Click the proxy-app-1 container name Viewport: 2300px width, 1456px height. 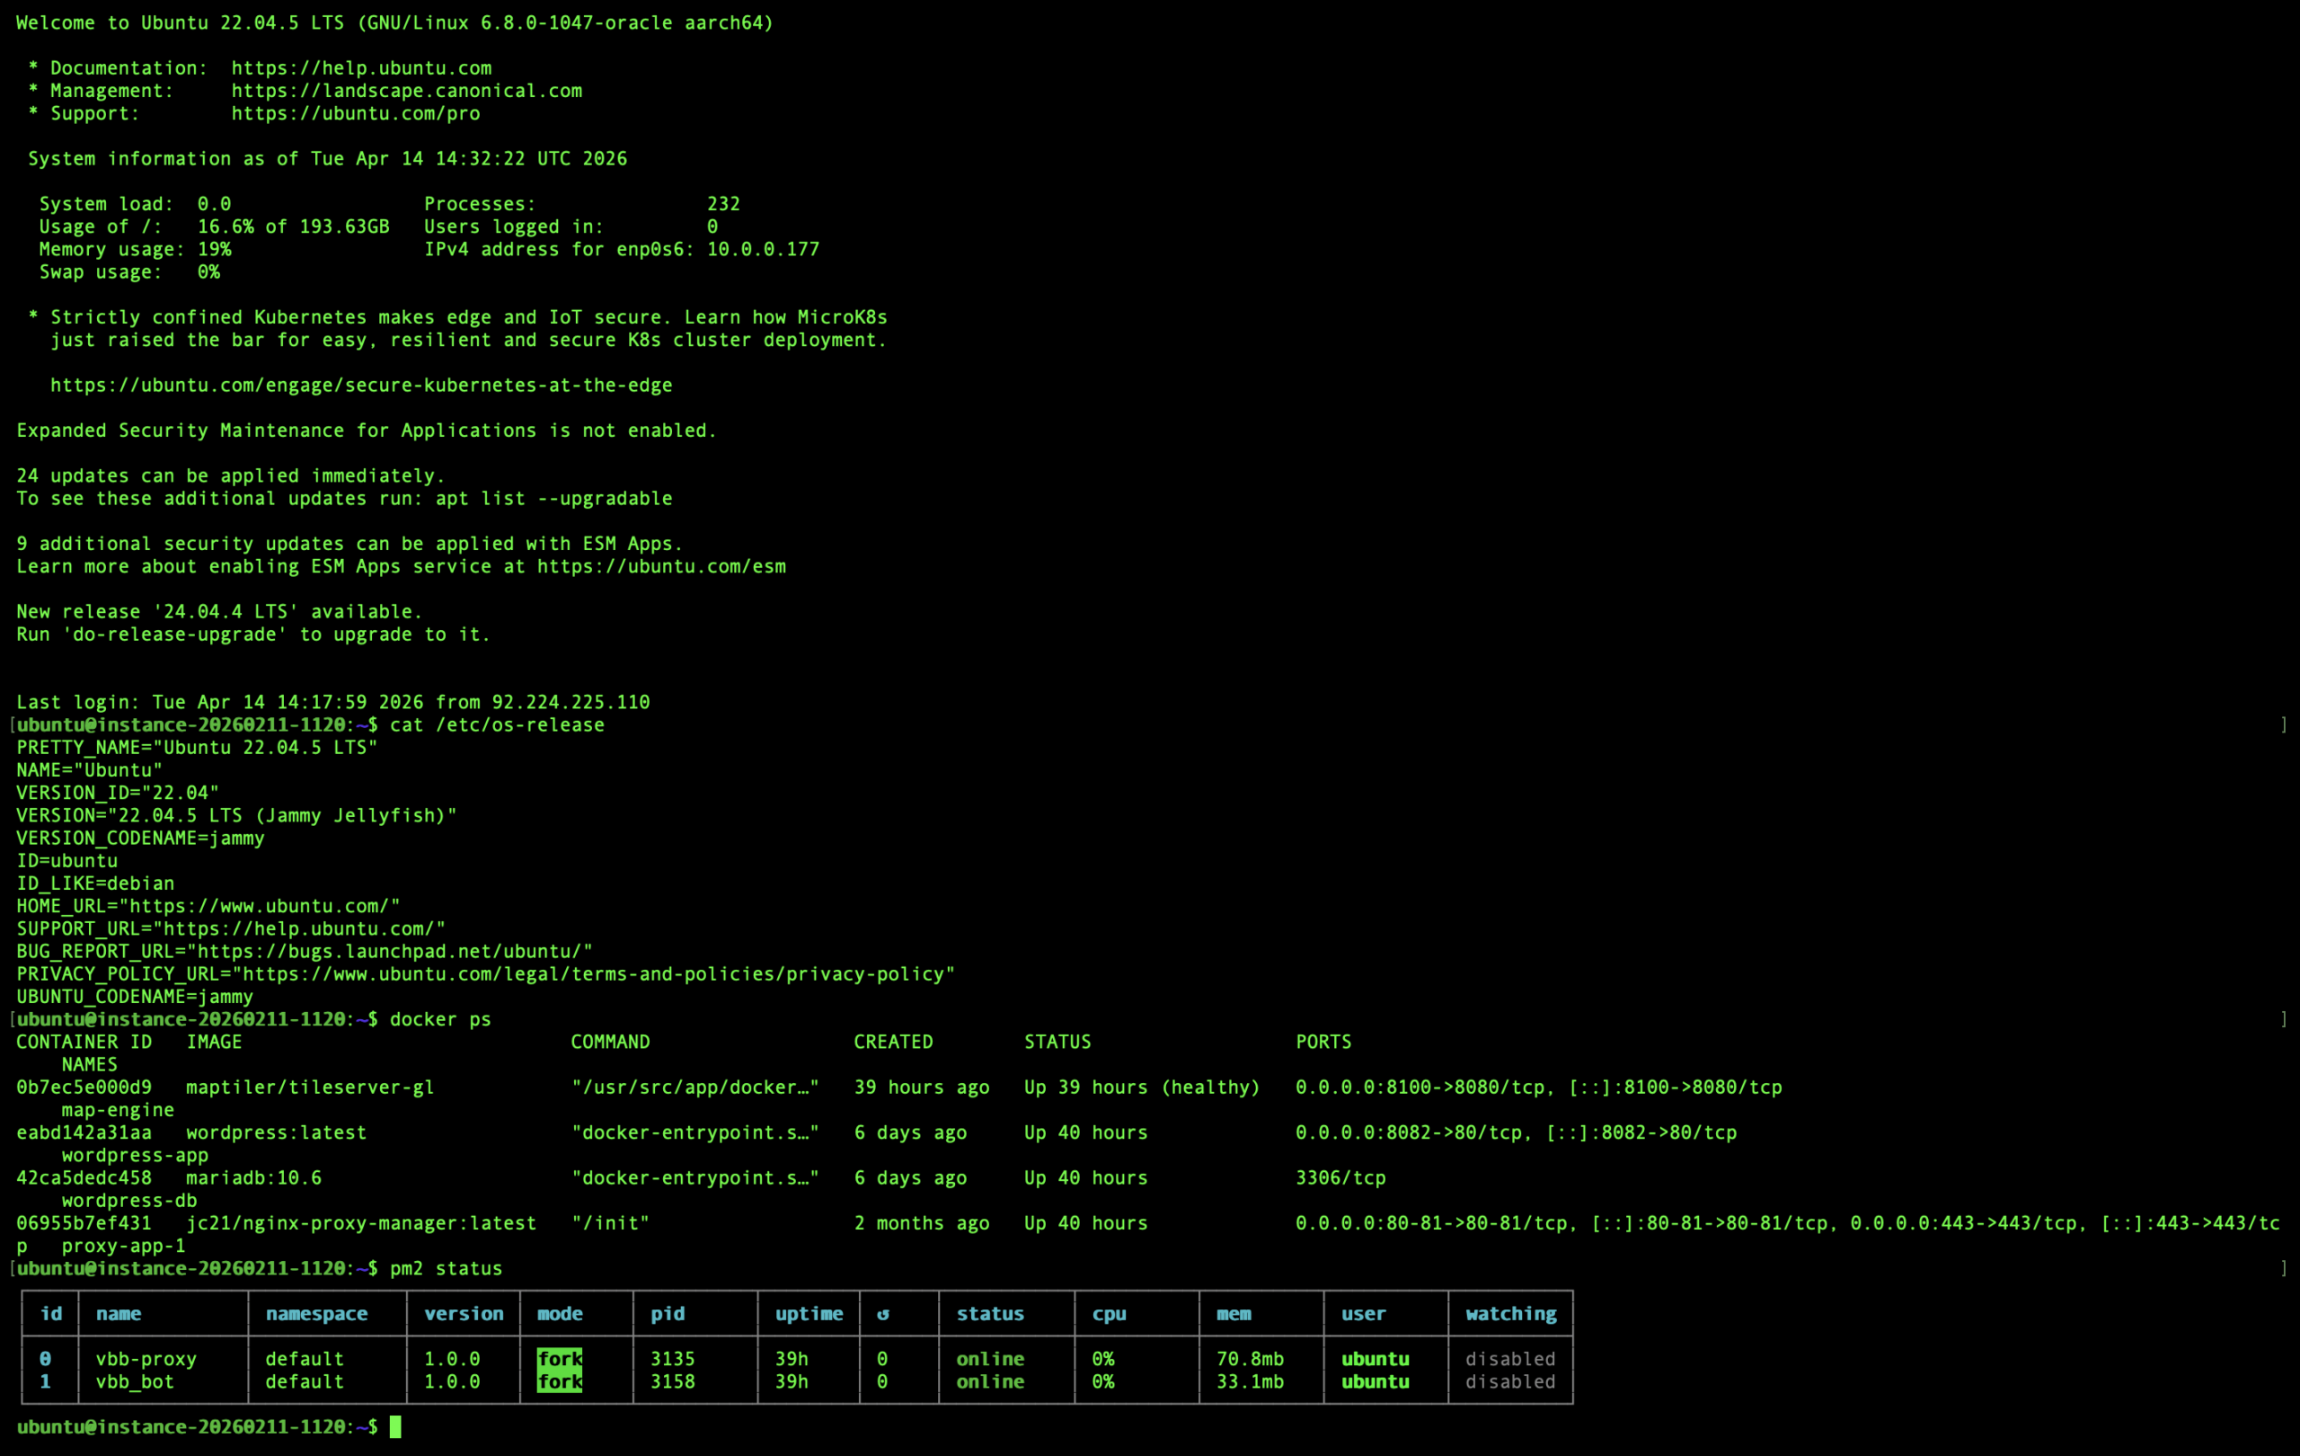point(123,1246)
